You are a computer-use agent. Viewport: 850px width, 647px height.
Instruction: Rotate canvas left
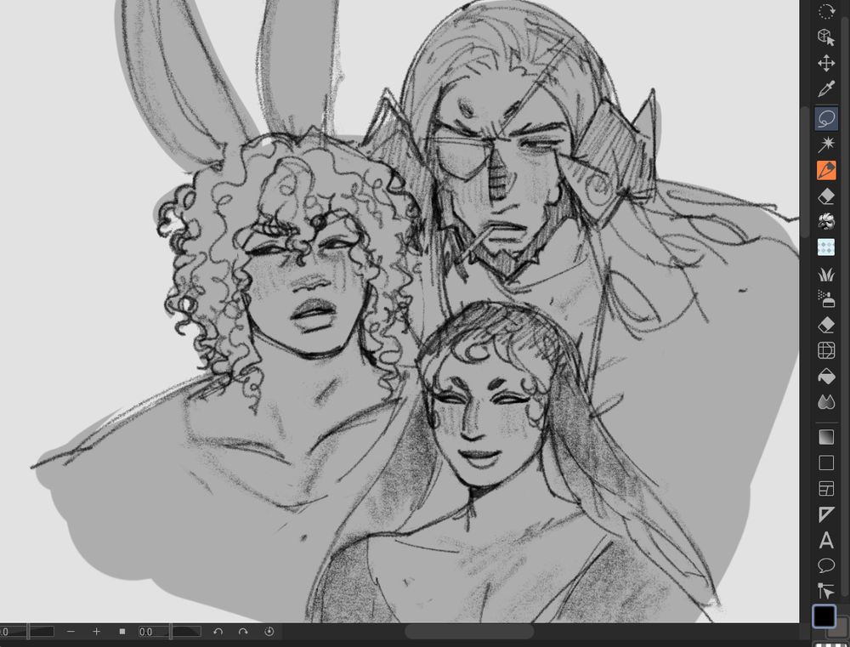click(218, 632)
